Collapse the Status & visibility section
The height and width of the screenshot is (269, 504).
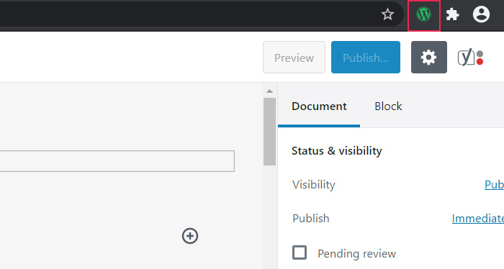coord(336,150)
